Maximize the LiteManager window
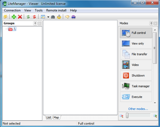160x127 pixels. coord(142,3)
